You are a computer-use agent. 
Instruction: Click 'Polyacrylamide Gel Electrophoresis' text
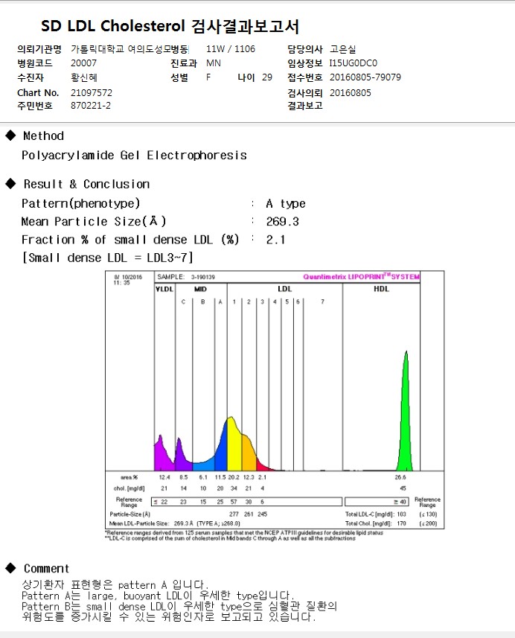(134, 156)
